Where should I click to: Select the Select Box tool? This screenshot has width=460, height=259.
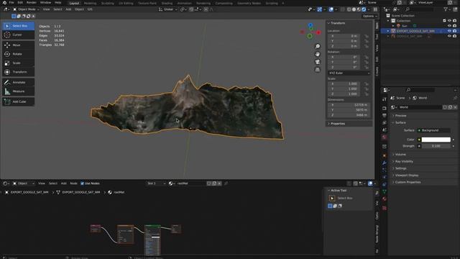point(19,26)
